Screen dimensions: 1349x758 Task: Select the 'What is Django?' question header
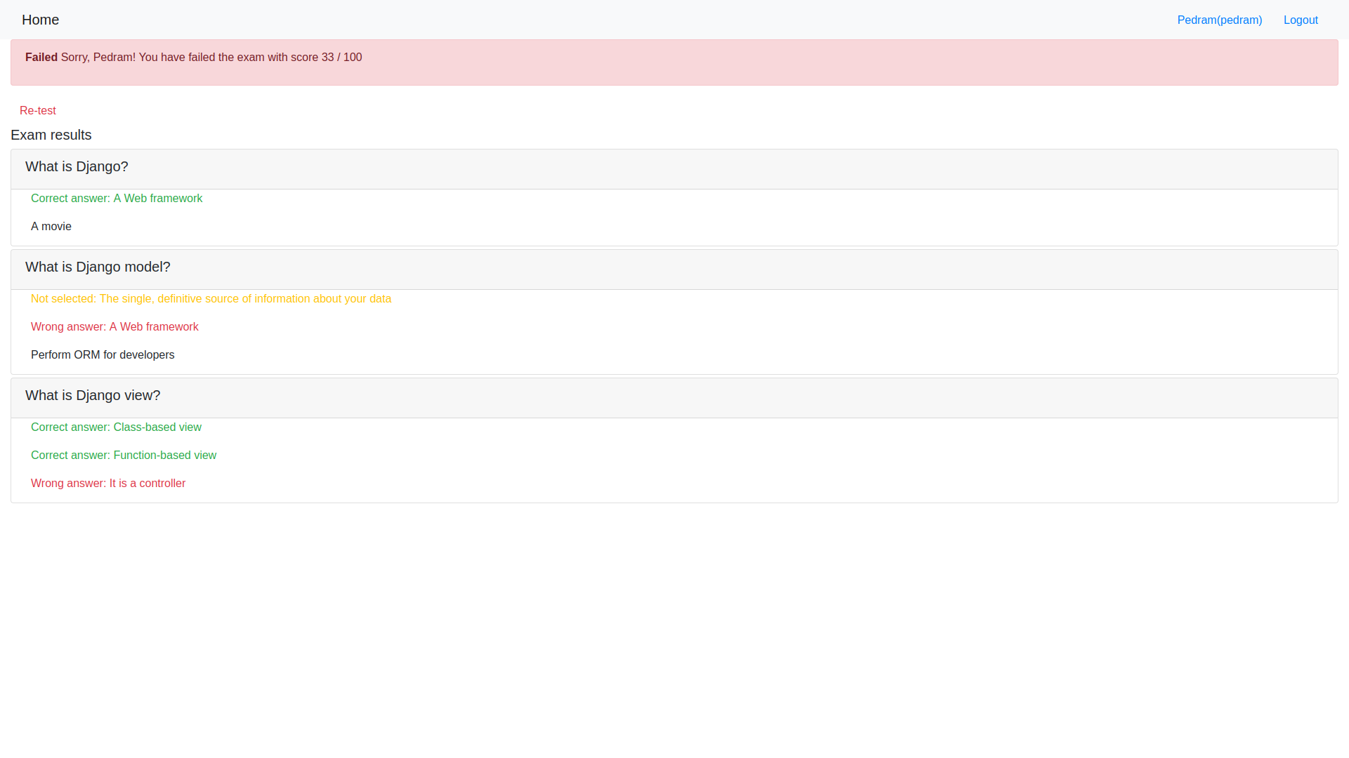coord(77,166)
